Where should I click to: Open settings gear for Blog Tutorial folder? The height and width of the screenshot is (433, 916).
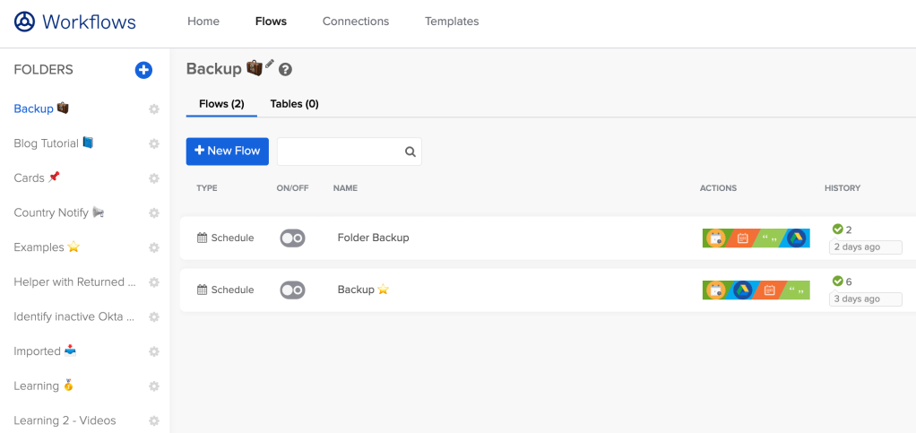154,143
